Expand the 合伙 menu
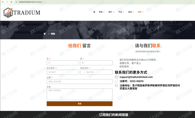 [131, 12]
